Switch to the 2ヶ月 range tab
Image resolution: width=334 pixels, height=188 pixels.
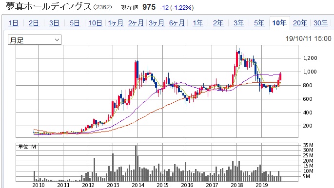click(136, 23)
